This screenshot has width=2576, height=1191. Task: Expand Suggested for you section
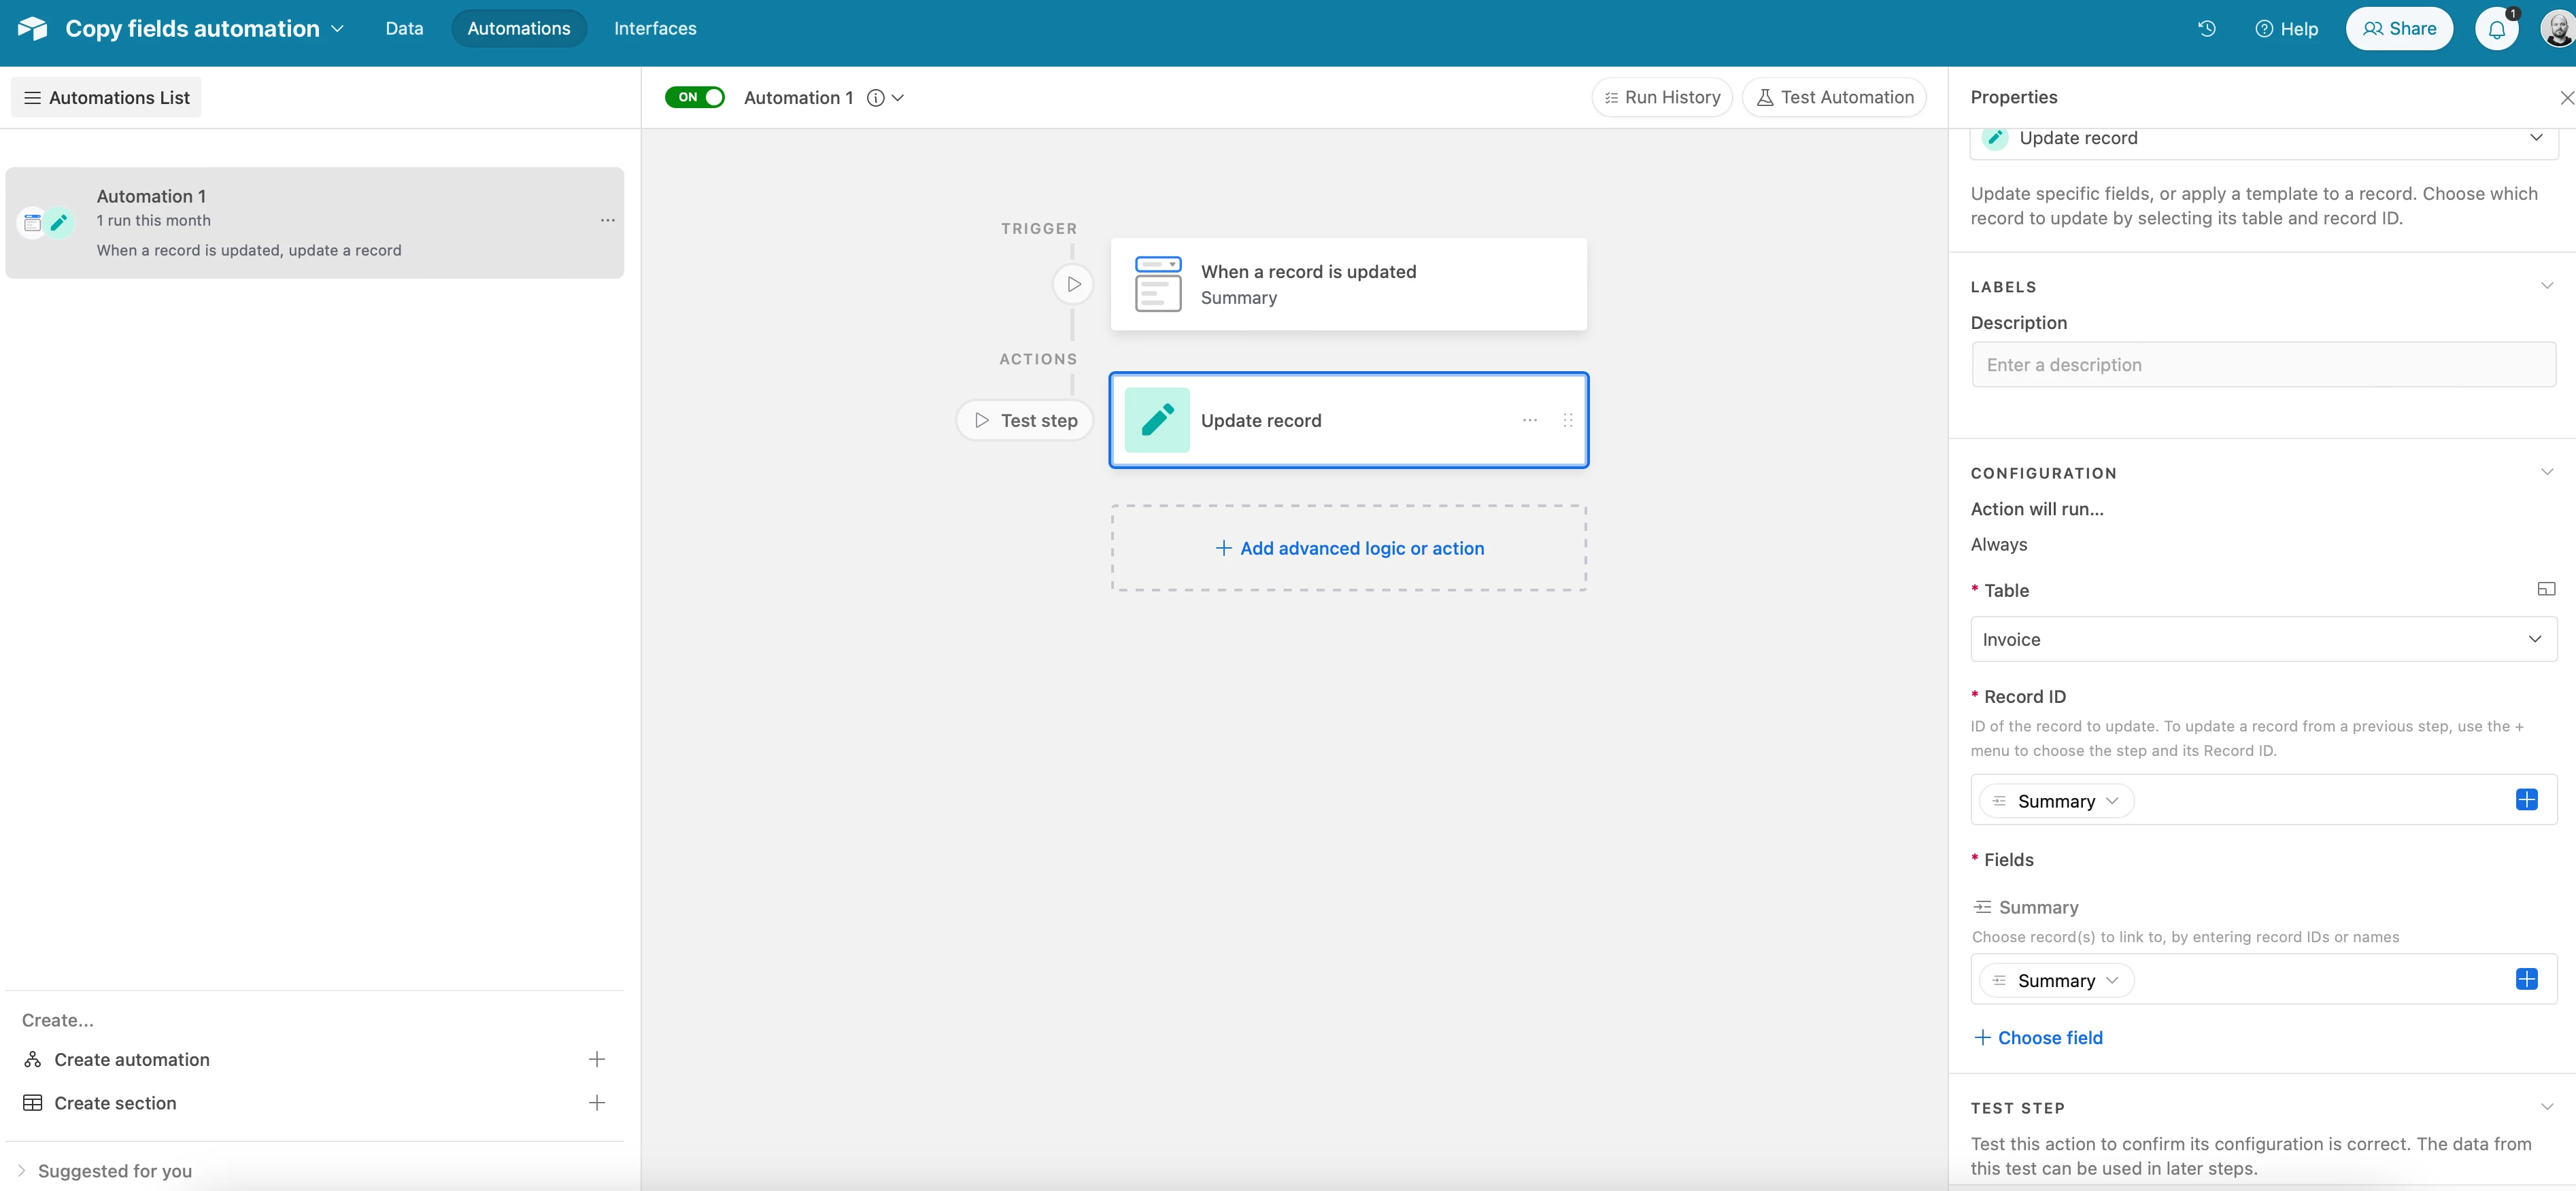22,1170
